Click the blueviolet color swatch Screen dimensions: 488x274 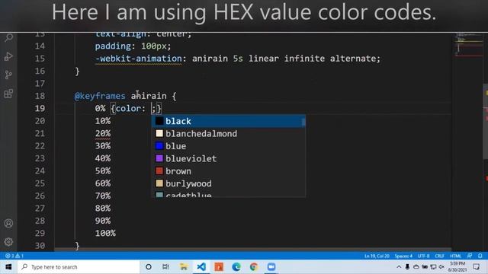(x=159, y=158)
